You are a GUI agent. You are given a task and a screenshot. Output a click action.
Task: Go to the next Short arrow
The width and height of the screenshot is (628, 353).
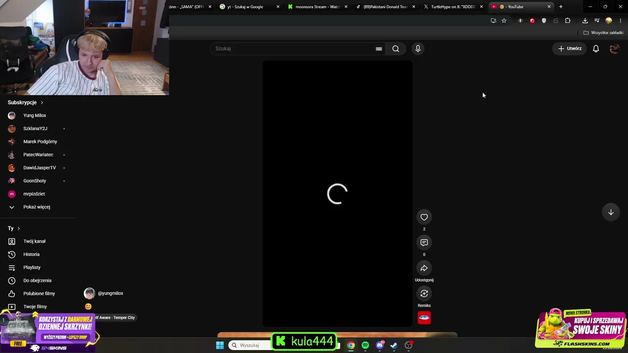(x=611, y=212)
